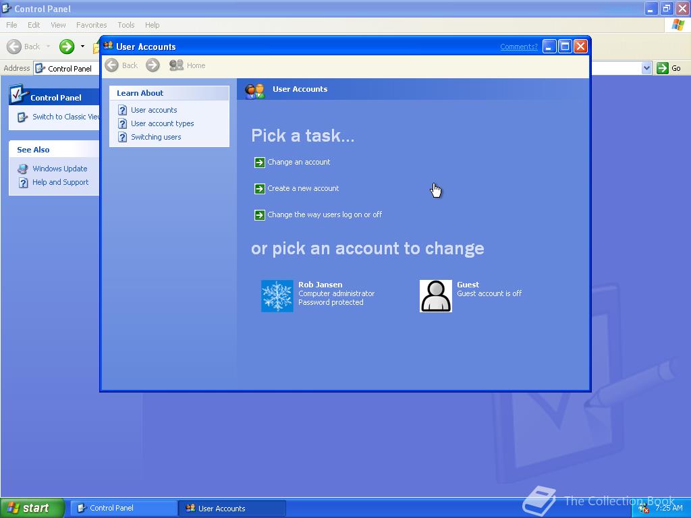The width and height of the screenshot is (691, 518).
Task: Click Switch to Classic View link
Action: coord(65,117)
